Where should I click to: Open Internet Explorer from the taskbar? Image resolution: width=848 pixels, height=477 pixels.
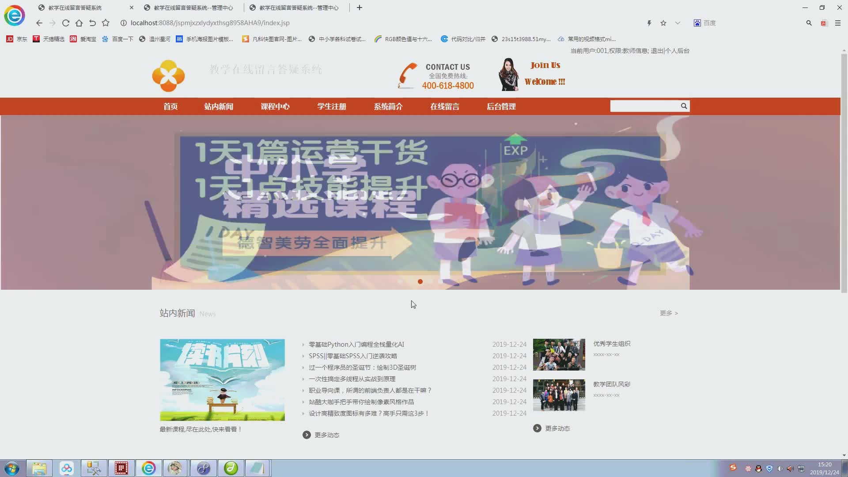(x=148, y=468)
